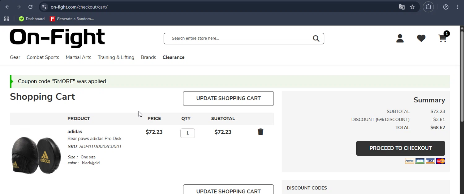Expand the Discount Codes section
The height and width of the screenshot is (194, 464).
click(x=307, y=188)
